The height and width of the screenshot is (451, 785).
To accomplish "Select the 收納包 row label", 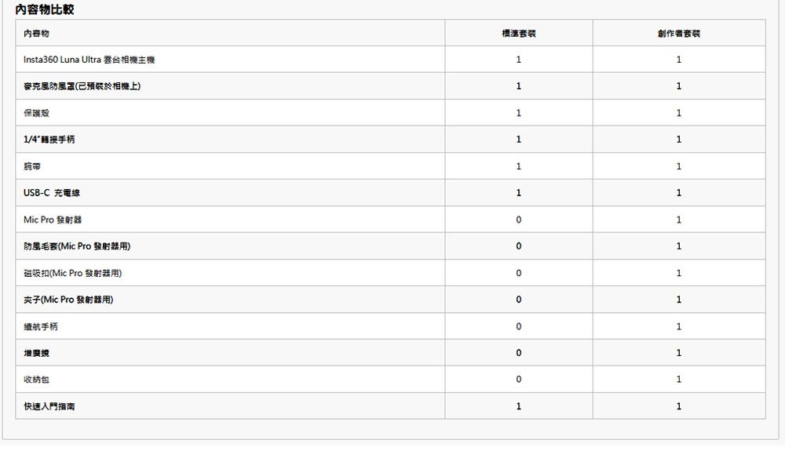I will pos(36,380).
